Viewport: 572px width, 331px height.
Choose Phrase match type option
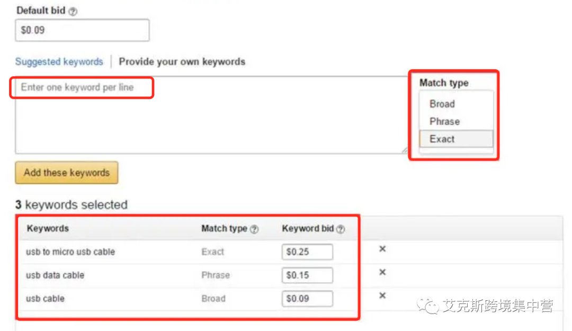(444, 121)
